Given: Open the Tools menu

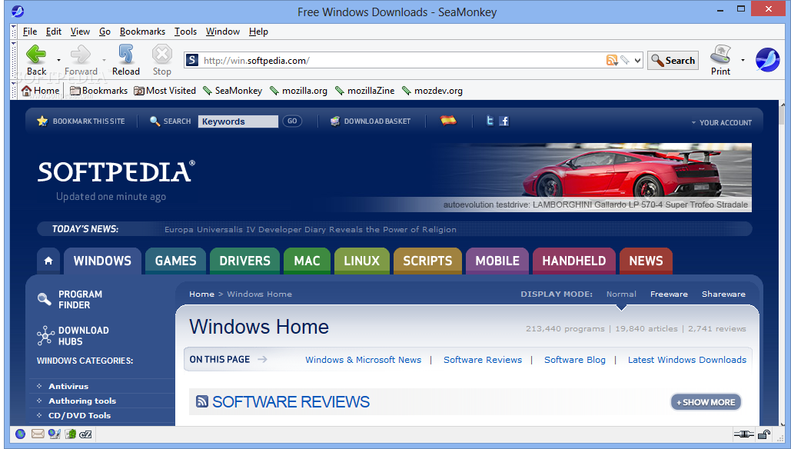Looking at the screenshot, I should [186, 32].
